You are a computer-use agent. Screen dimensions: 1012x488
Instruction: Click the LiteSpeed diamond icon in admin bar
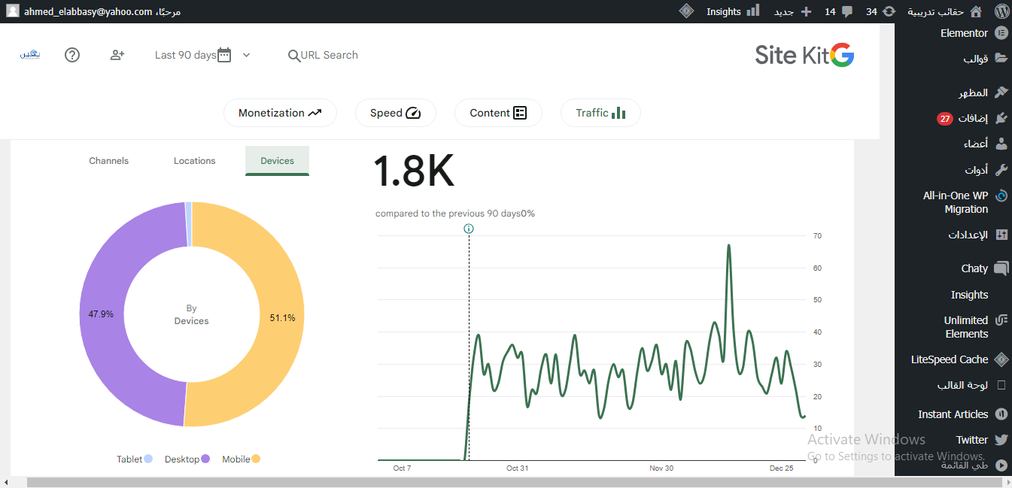(x=686, y=11)
